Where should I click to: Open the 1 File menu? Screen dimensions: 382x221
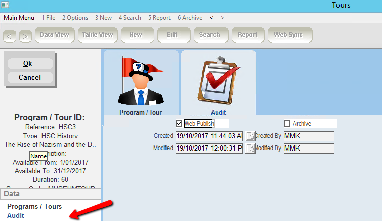[49, 18]
